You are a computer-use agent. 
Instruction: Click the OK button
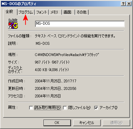click(x=57, y=123)
